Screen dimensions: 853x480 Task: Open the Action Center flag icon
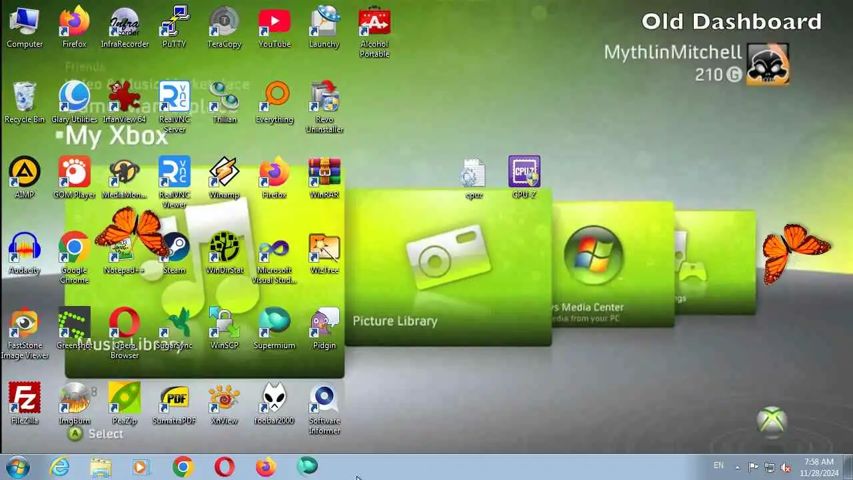pos(753,467)
